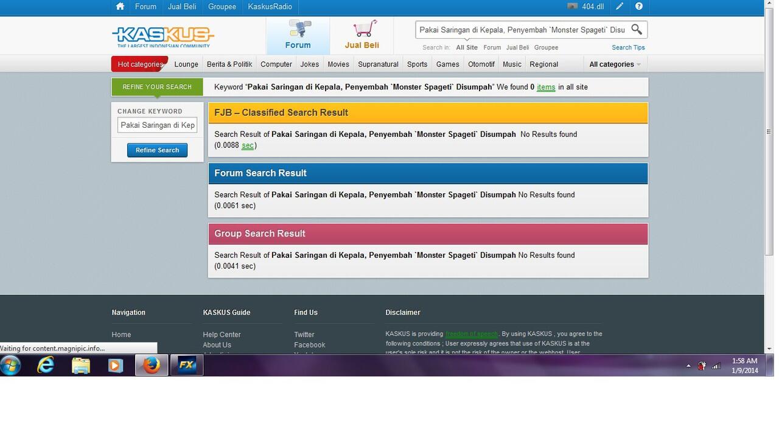This screenshot has width=779, height=438.
Task: Open the help question mark icon
Action: coord(638,7)
